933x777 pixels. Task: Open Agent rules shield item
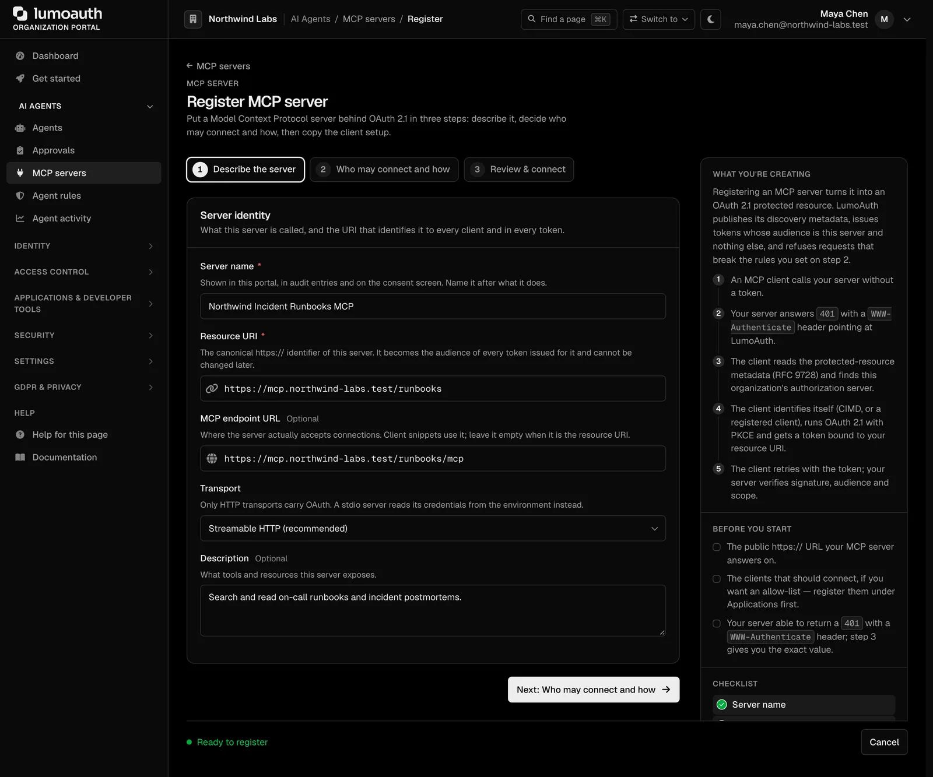[x=83, y=196]
